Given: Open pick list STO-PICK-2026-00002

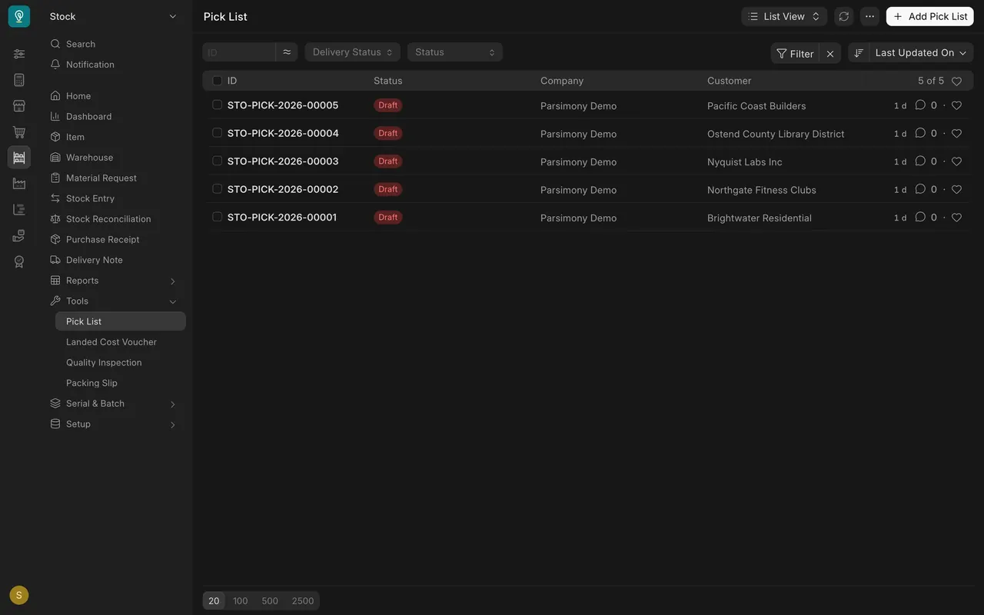Looking at the screenshot, I should point(283,189).
